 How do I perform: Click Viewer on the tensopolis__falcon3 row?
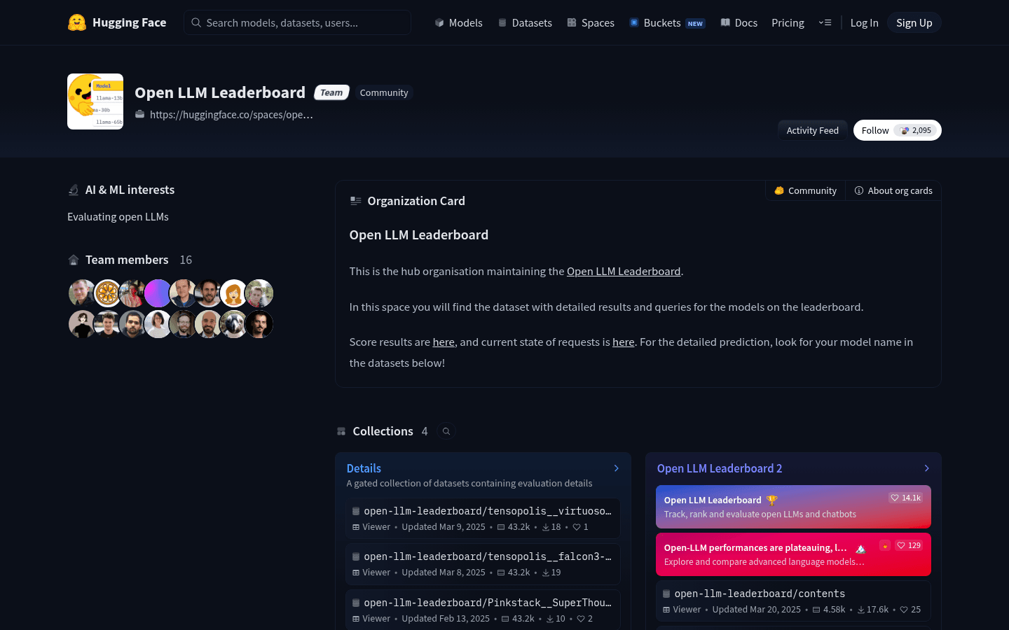[371, 573]
